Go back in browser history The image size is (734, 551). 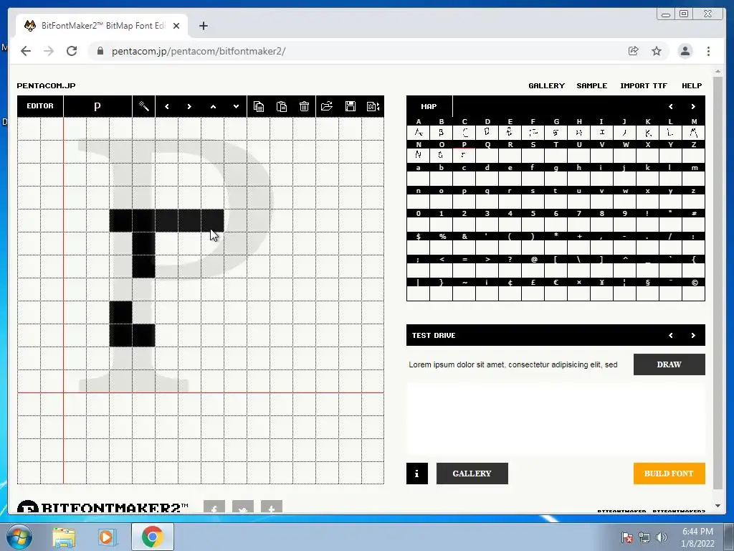26,51
